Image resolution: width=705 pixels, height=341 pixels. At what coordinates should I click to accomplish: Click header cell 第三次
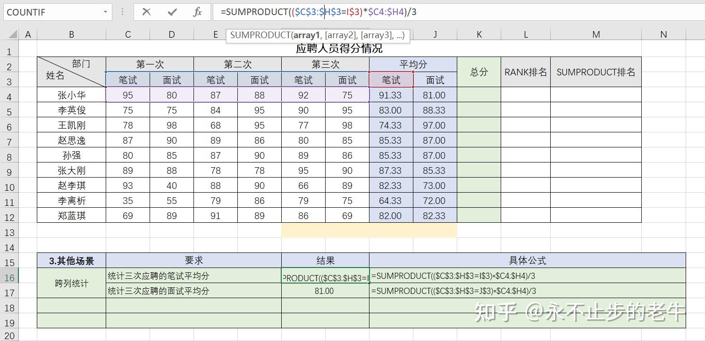(x=325, y=65)
